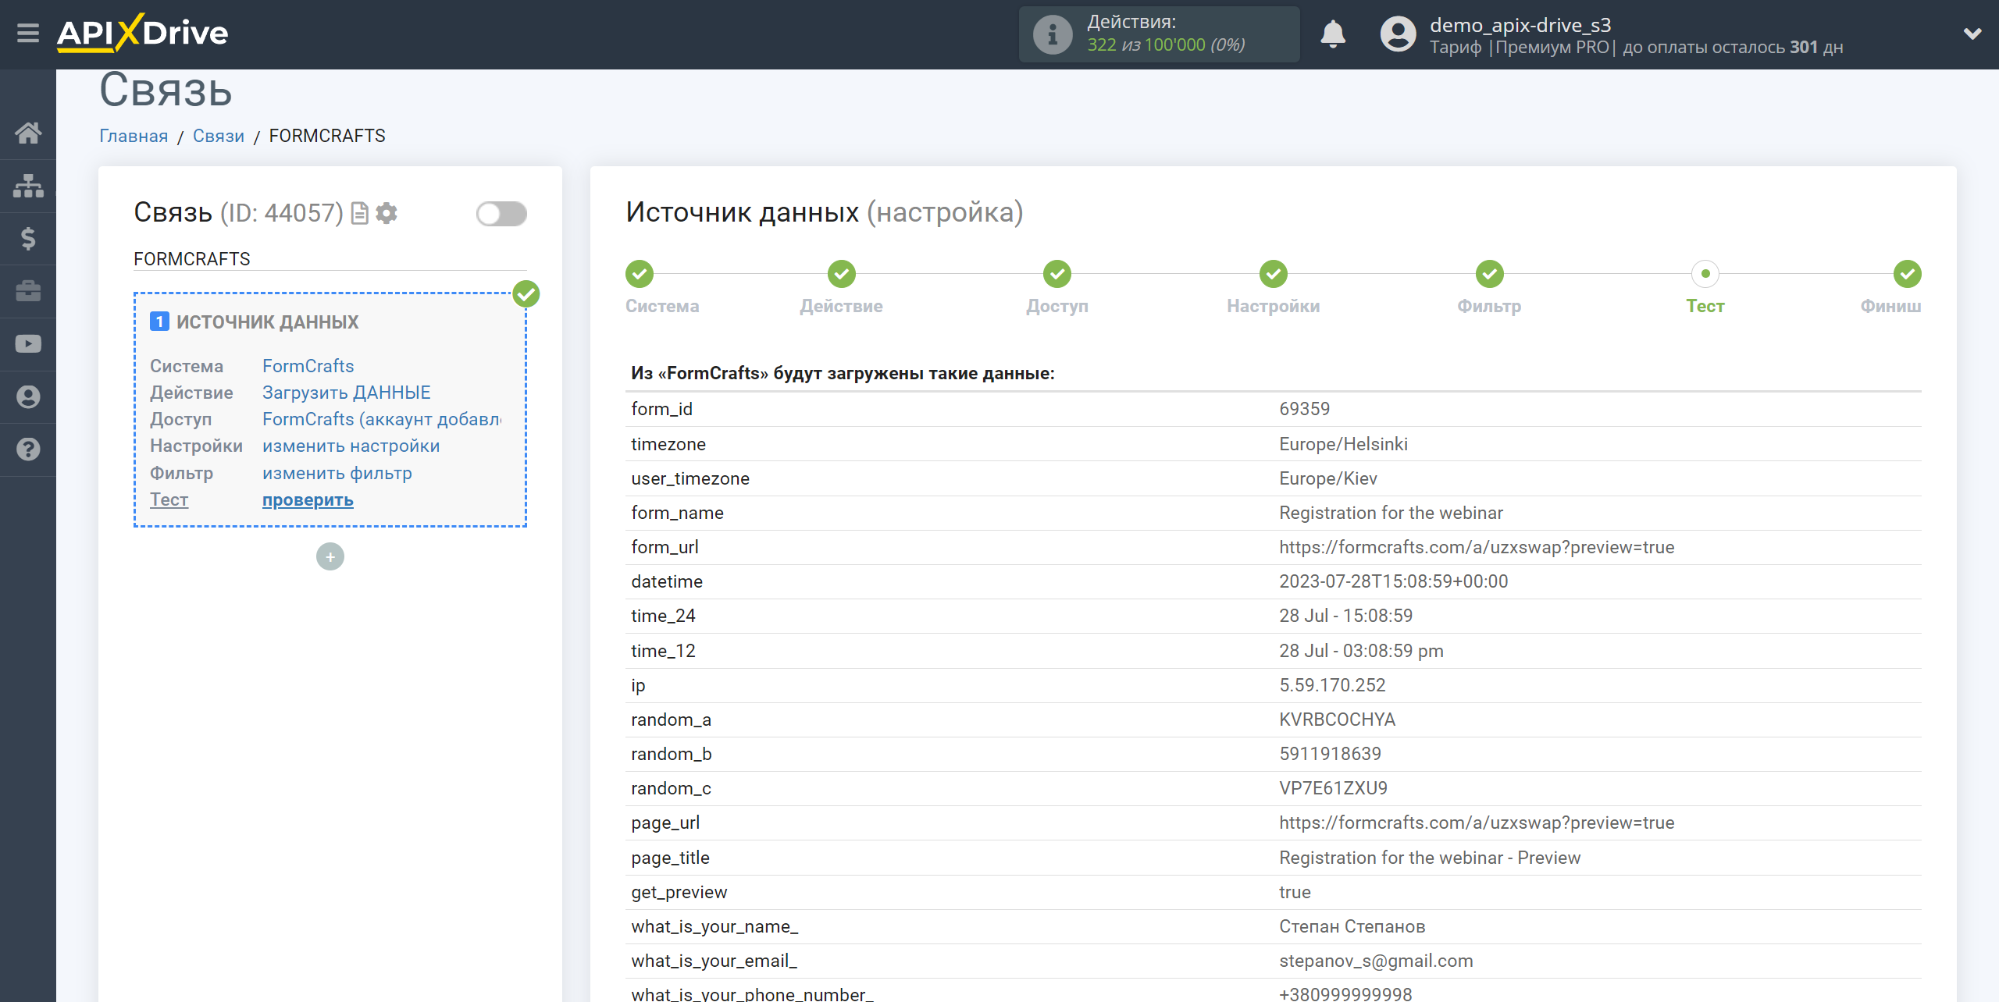Toggle the connection on/off switch
Viewport: 1999px width, 1002px height.
point(501,214)
